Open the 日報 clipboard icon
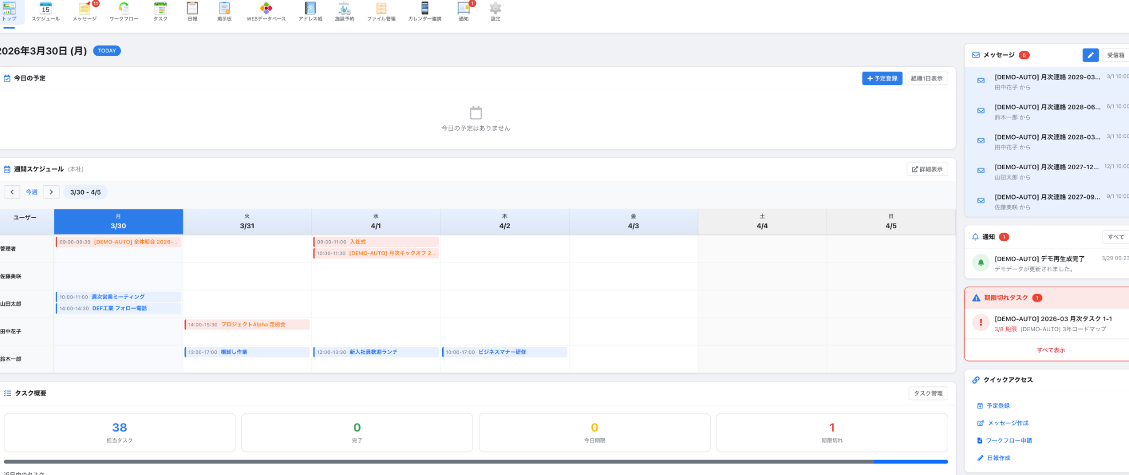Screen dimensions: 1129x475 pyautogui.click(x=192, y=8)
